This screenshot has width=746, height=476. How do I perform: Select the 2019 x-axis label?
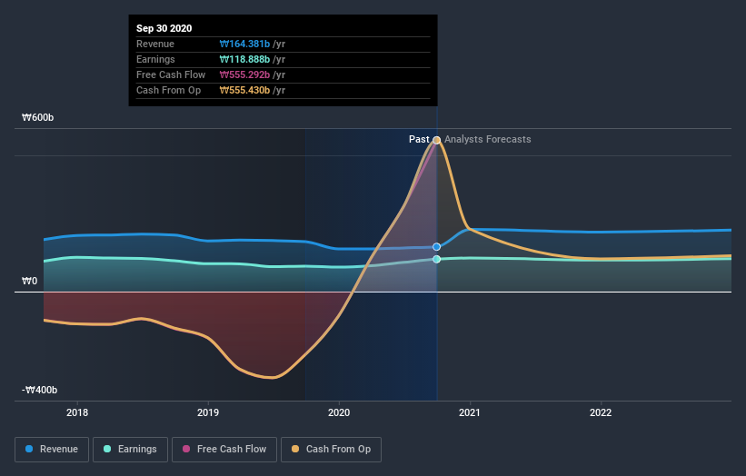[x=208, y=412]
